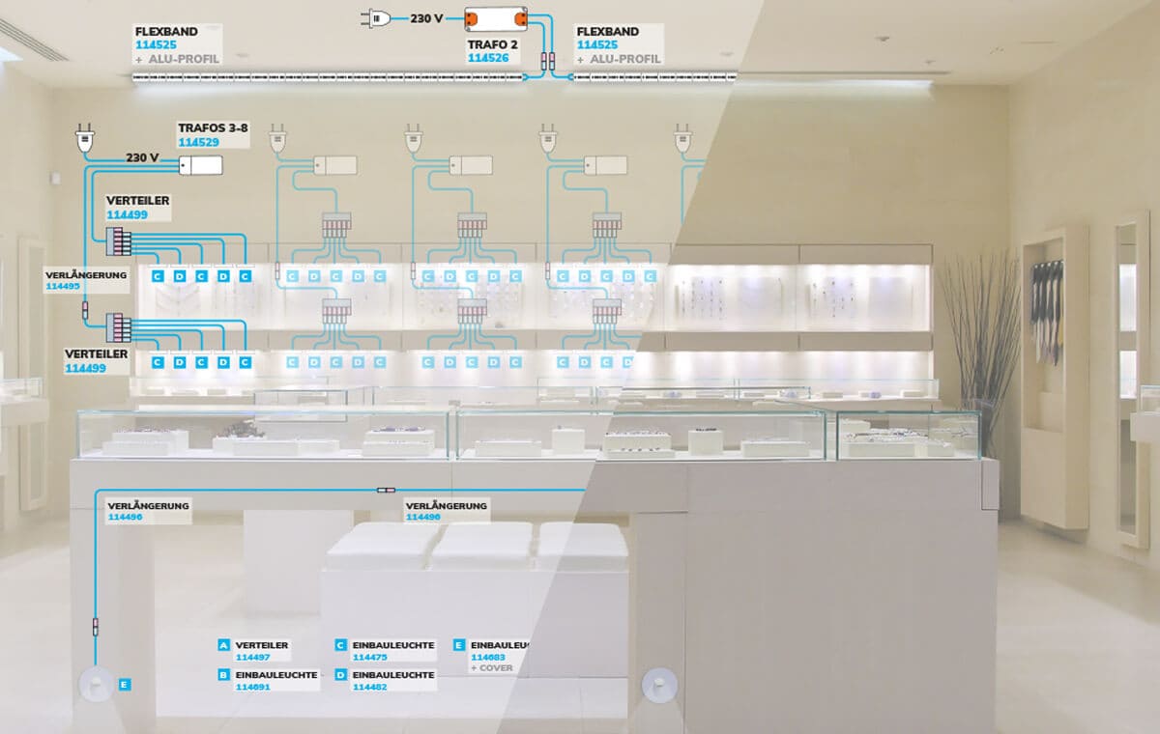Click the white transformer box under TRAFOS 3-8
Viewport: 1160px width, 734px height.
(200, 166)
